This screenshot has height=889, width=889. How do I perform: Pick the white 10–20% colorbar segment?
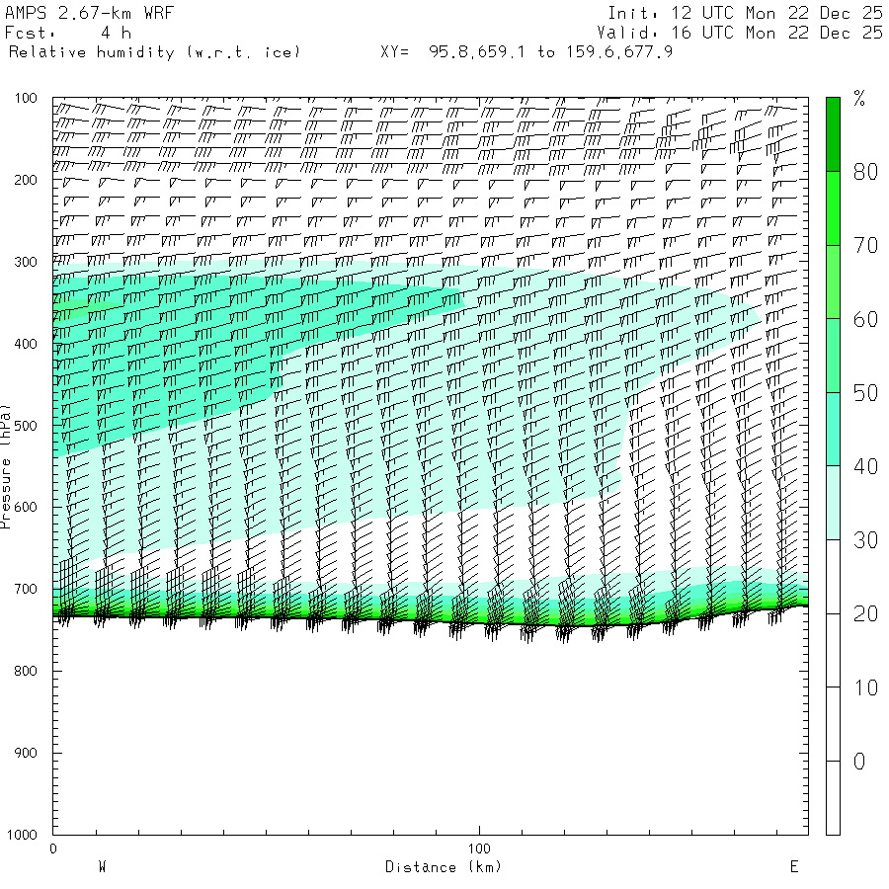(833, 650)
